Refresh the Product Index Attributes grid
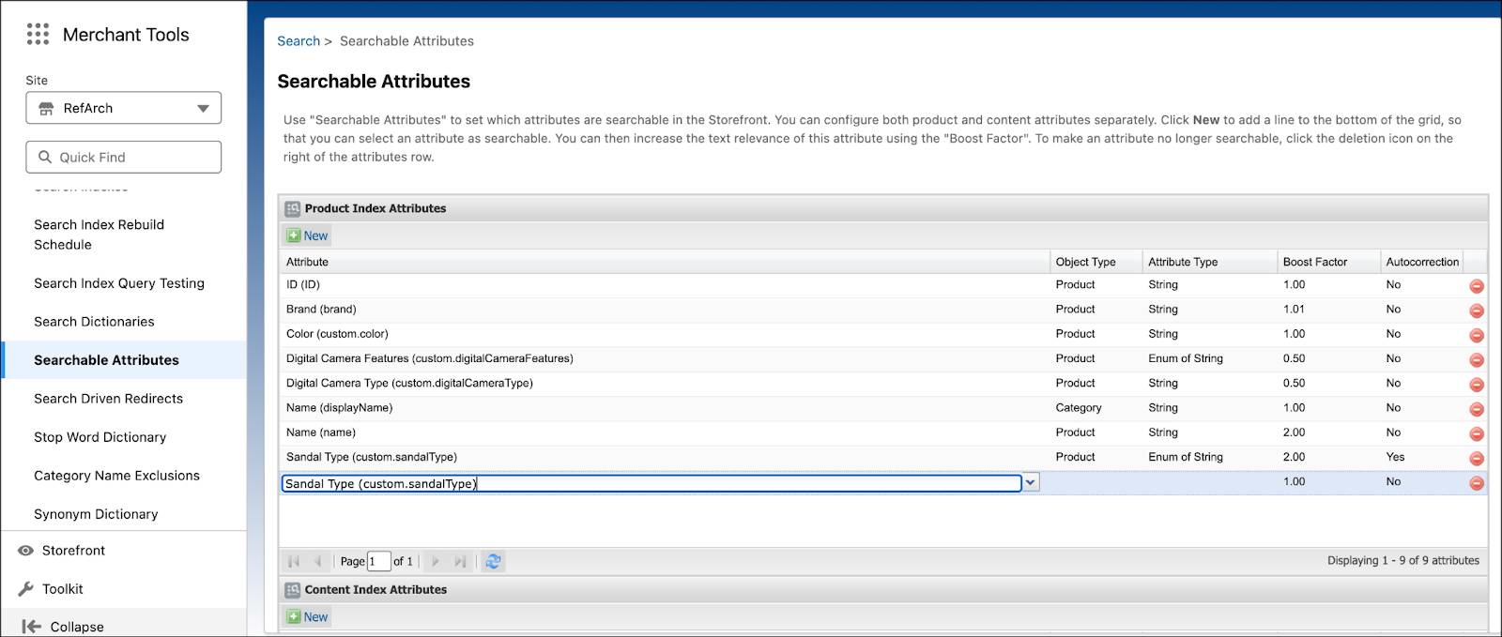 click(493, 561)
